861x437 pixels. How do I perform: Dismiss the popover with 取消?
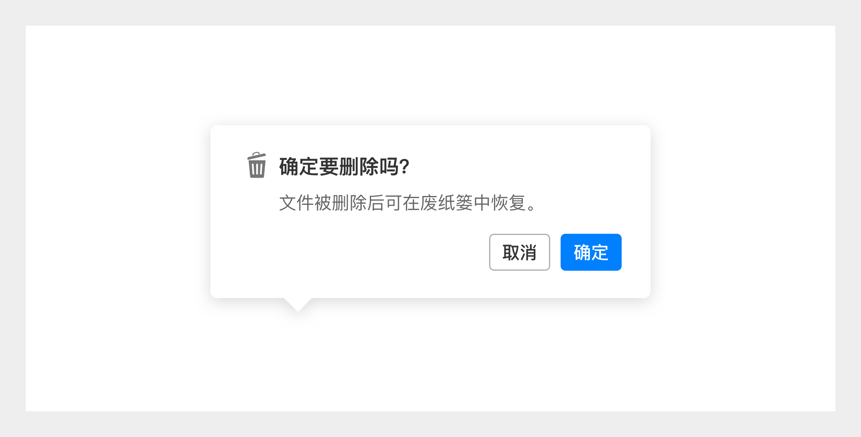519,252
